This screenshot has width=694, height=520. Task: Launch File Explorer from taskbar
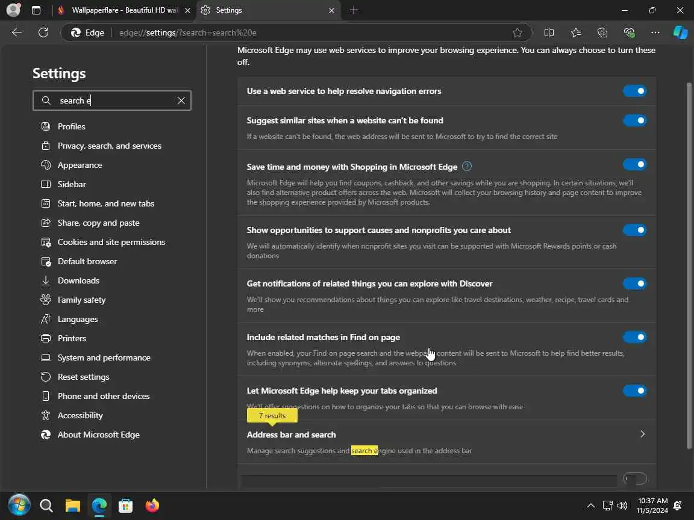pos(72,506)
